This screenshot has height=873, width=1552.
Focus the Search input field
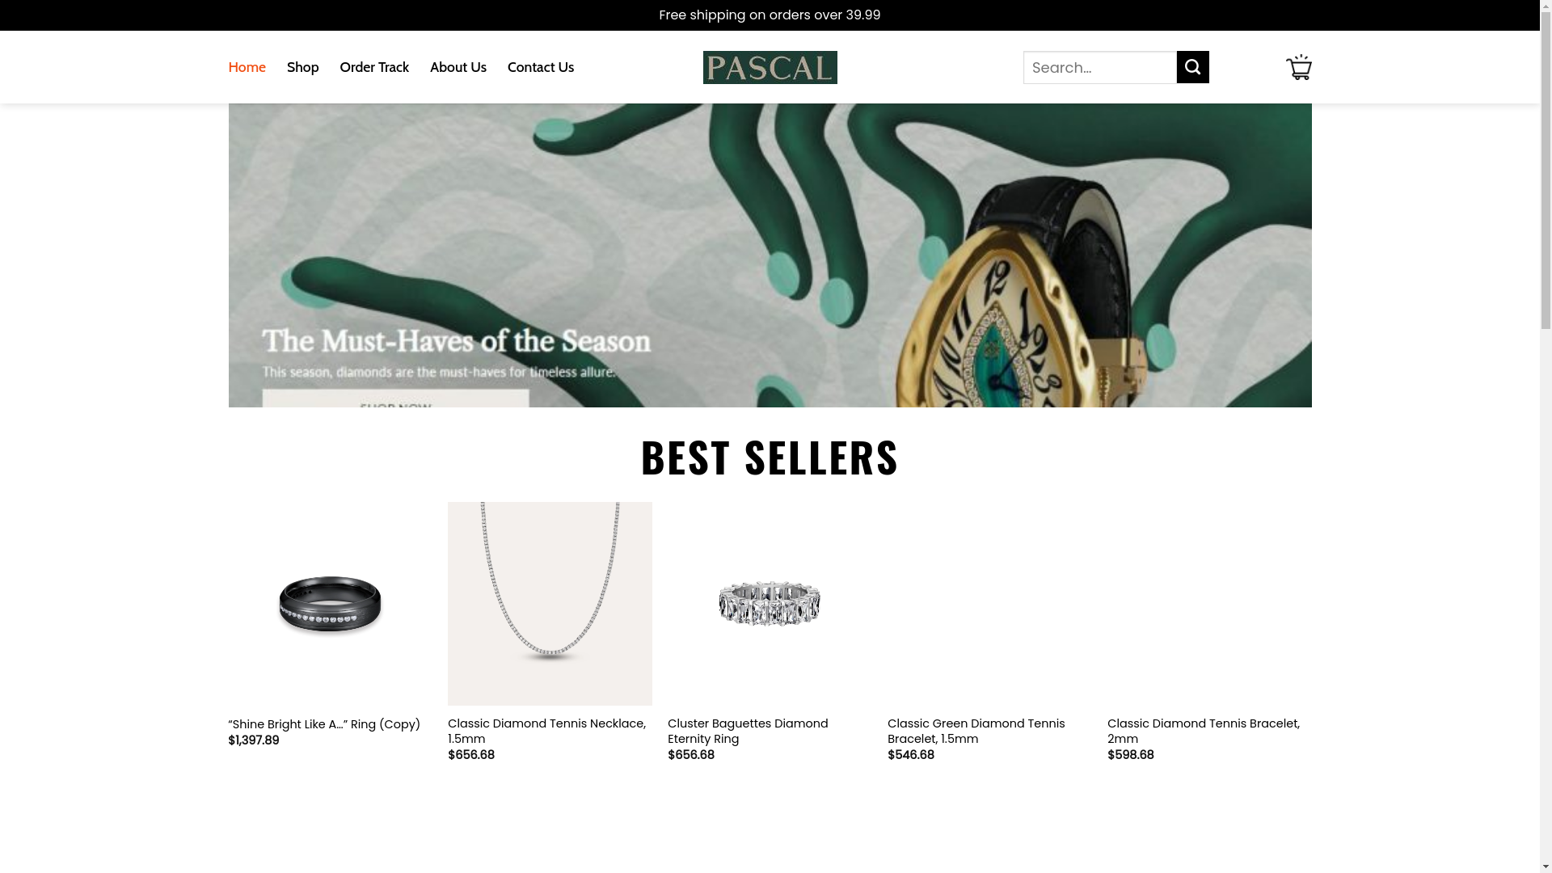pyautogui.click(x=1099, y=67)
